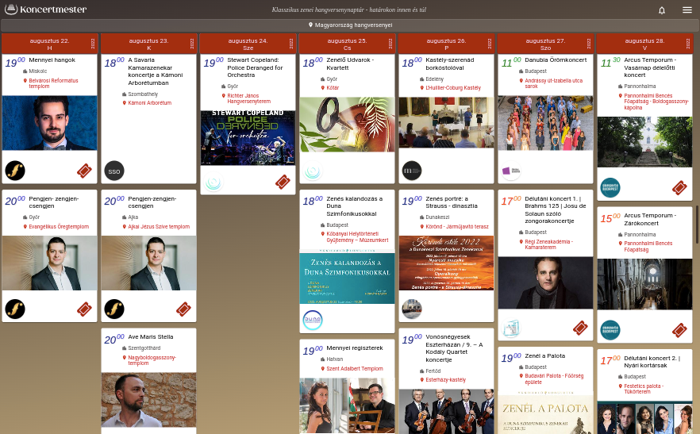Open venue link Esterházy-kastély

[445, 380]
